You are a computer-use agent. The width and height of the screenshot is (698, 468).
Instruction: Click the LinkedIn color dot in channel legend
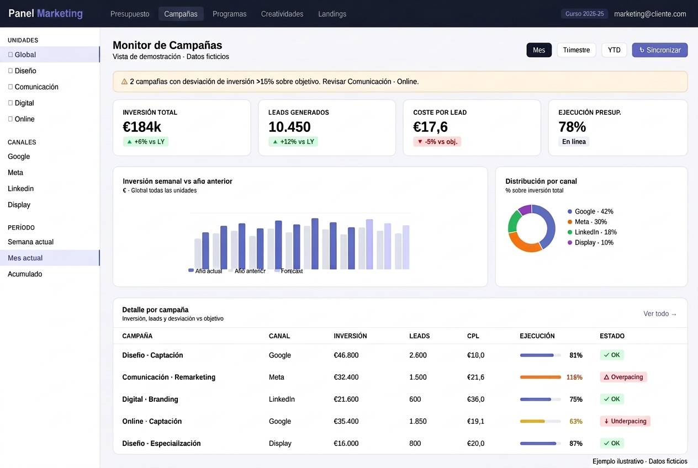[570, 232]
